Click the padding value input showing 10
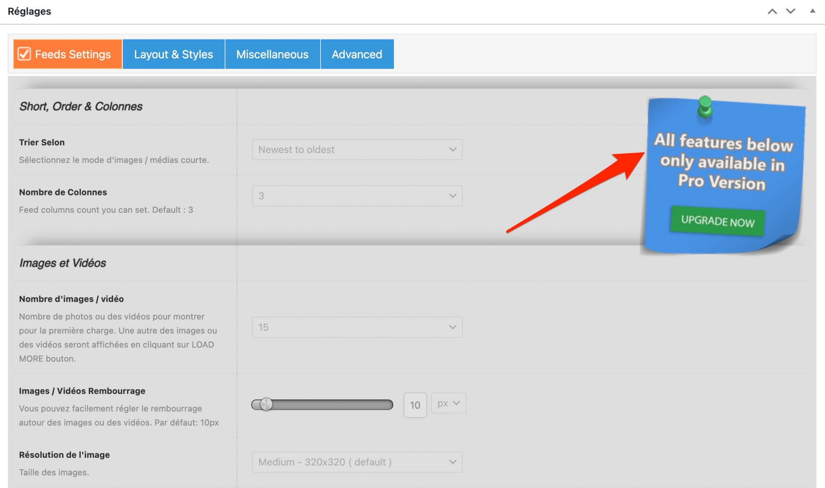 [x=415, y=405]
